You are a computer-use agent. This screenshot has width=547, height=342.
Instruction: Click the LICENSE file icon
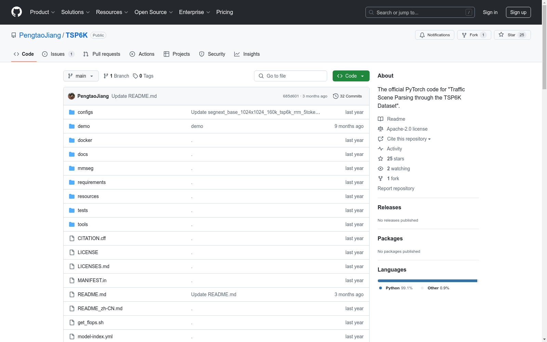pos(72,252)
